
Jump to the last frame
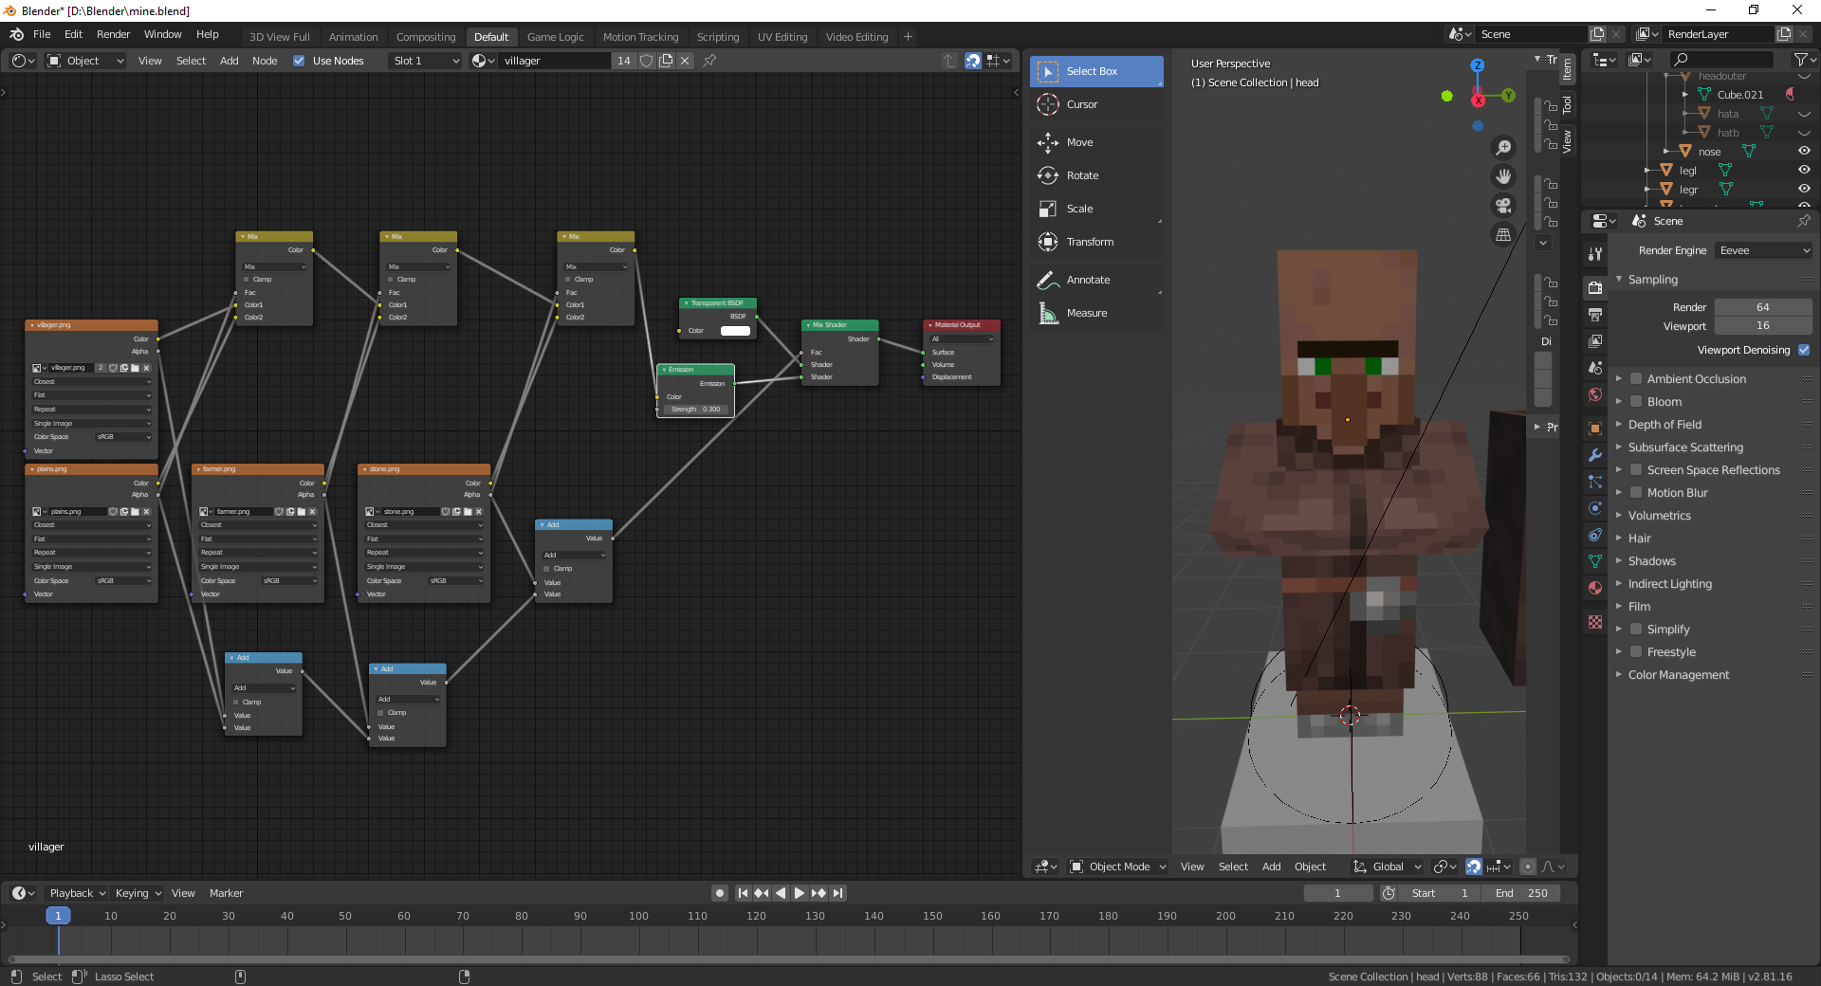pos(837,893)
